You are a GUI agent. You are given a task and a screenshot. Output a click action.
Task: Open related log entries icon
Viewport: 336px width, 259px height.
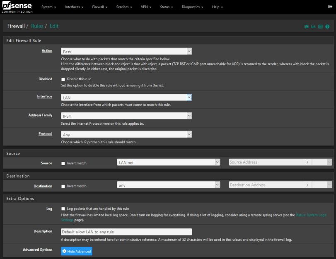click(x=320, y=26)
